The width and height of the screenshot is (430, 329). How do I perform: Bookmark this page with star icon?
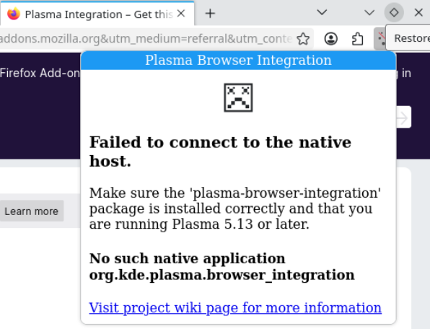(x=303, y=39)
